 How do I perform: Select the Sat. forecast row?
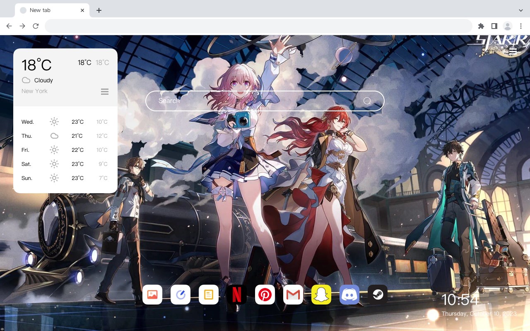(x=65, y=164)
